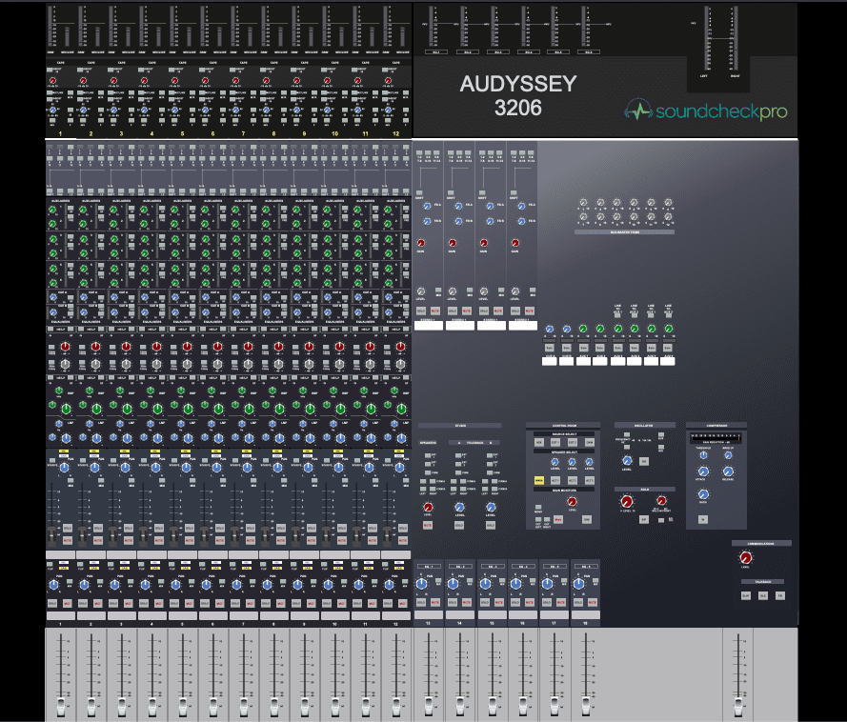Click the channel 13 large fader cap
Viewport: 847px width, 722px height.
pos(429,705)
